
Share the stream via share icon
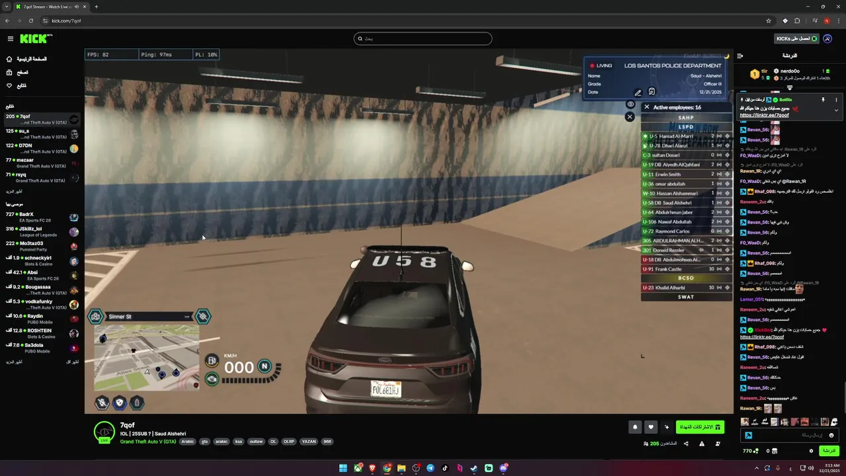[x=686, y=444]
